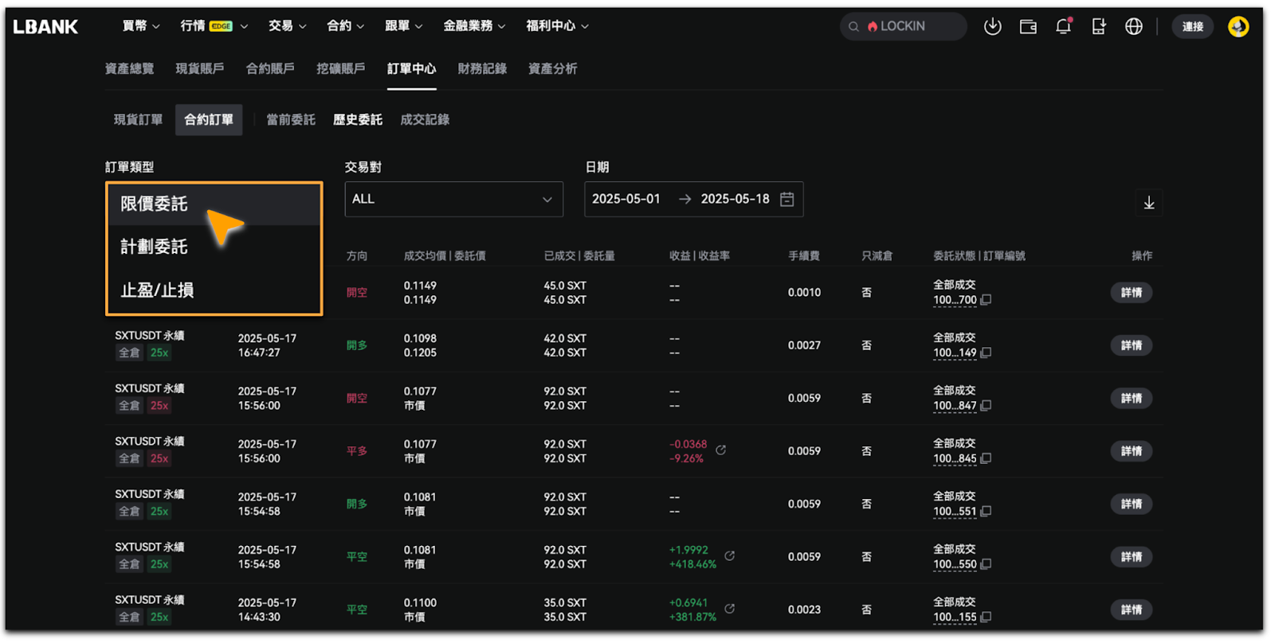This screenshot has height=643, width=1275.
Task: Expand the 行情 menu
Action: 214,26
